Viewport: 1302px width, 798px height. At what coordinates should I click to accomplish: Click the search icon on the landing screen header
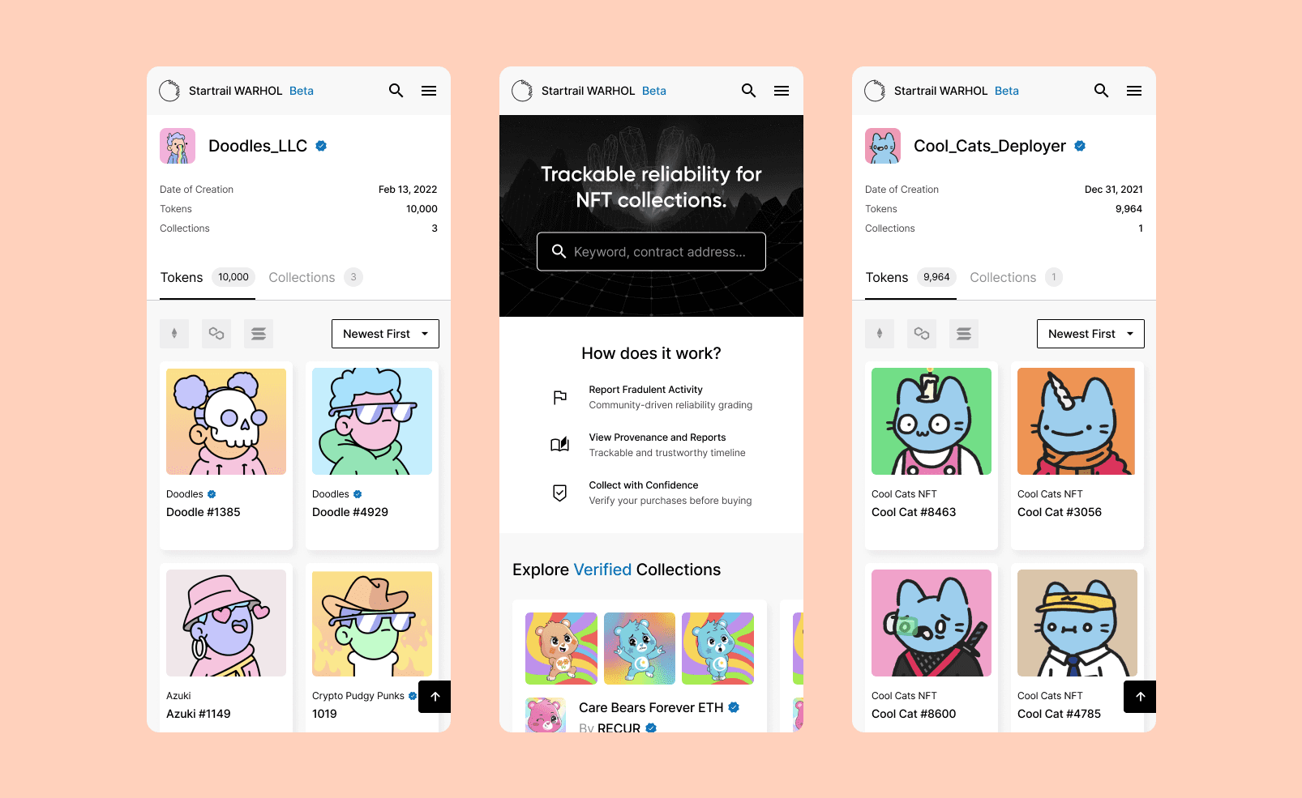pyautogui.click(x=748, y=91)
